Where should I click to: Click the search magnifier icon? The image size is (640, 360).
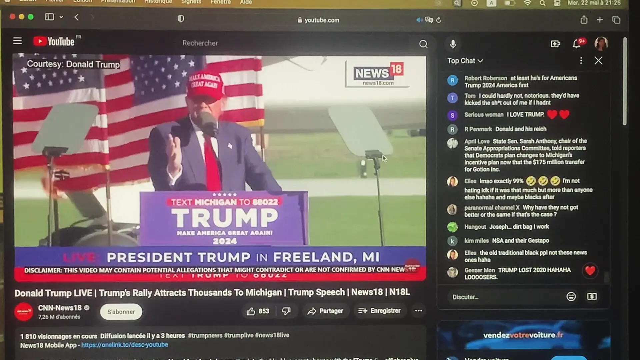click(x=423, y=44)
